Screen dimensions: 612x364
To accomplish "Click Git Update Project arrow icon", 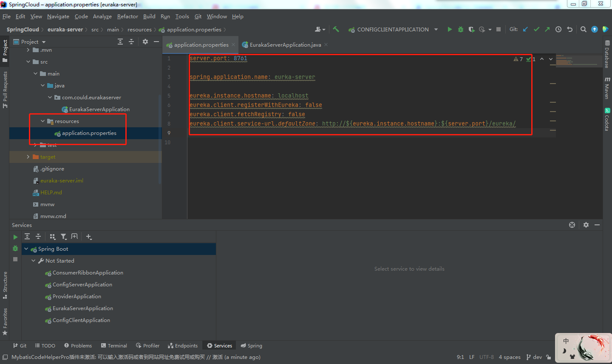I will coord(525,29).
